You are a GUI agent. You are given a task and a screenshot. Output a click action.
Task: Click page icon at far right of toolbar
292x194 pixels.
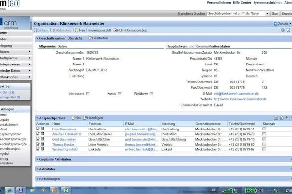pyautogui.click(x=288, y=30)
